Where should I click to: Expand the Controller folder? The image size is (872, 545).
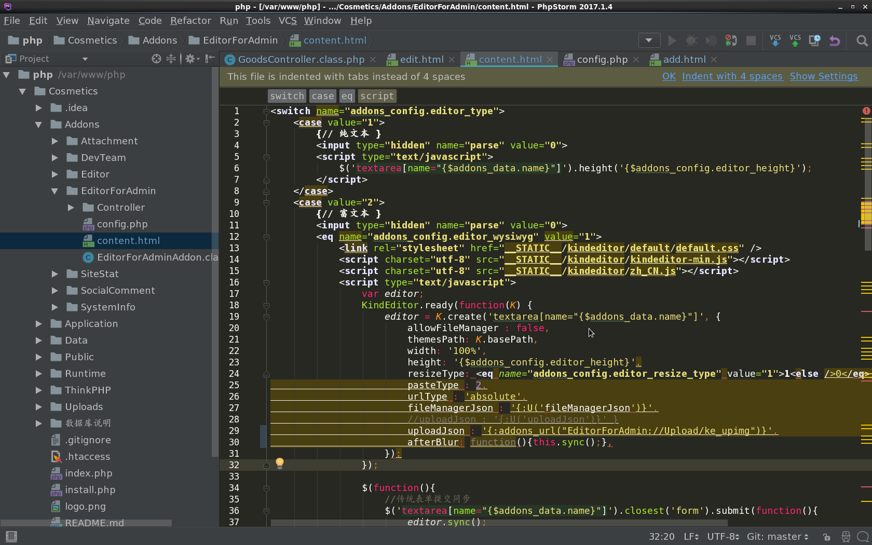tap(71, 208)
